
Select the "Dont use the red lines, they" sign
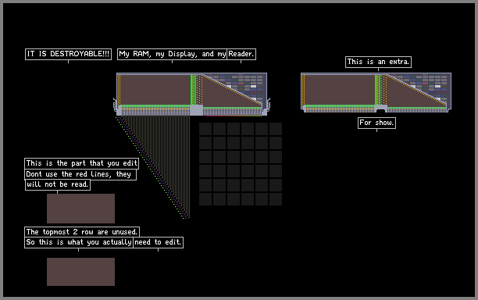pyautogui.click(x=80, y=174)
